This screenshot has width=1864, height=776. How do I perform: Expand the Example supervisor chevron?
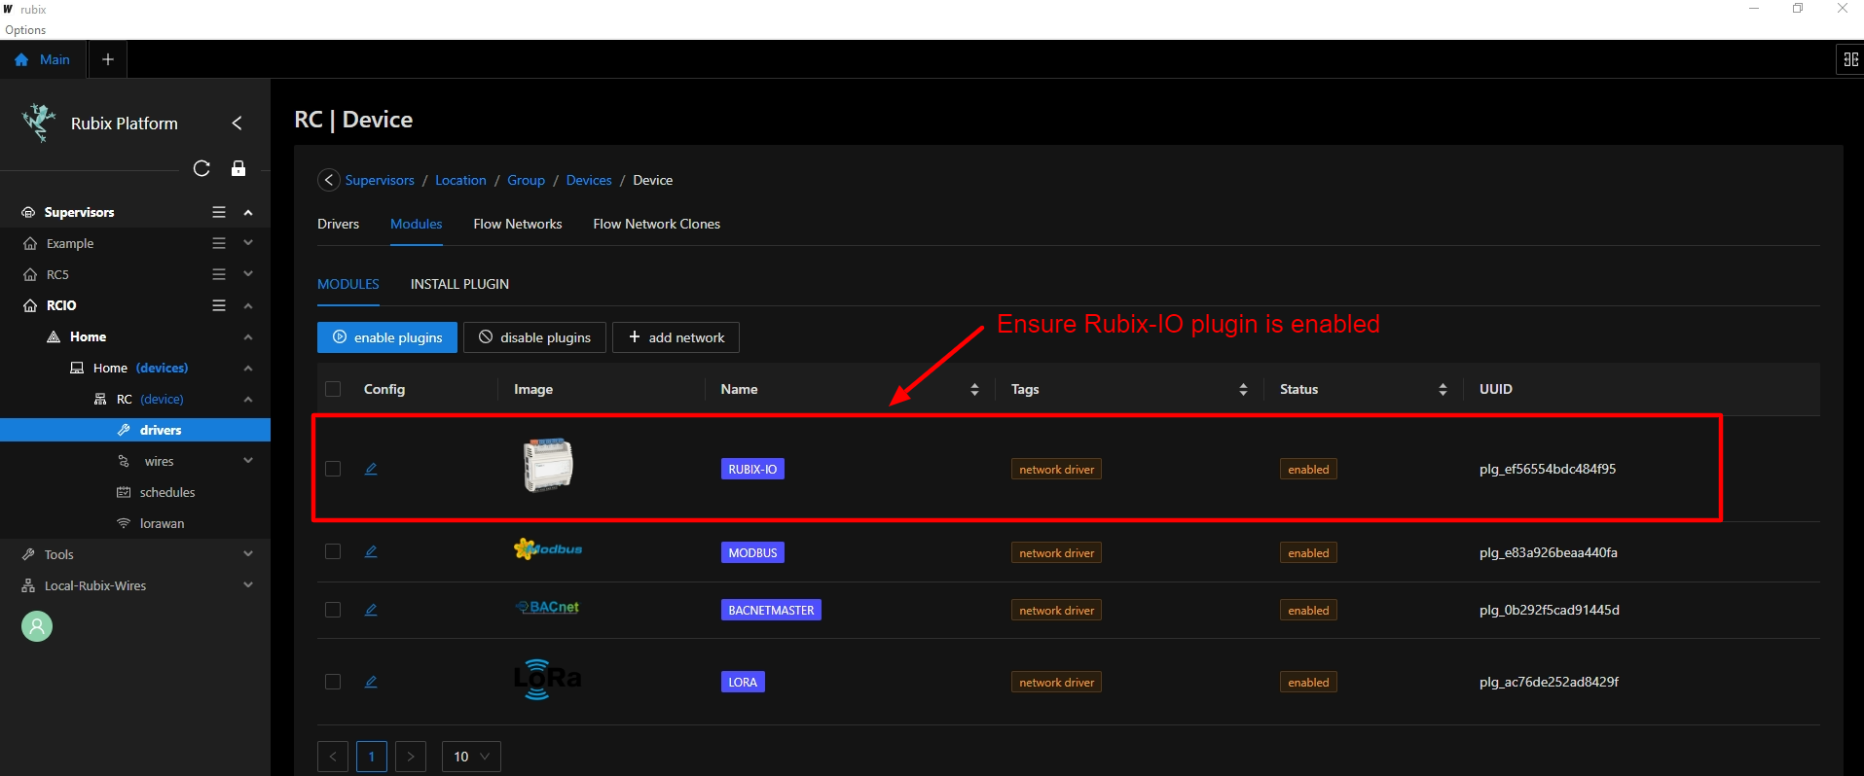click(x=248, y=243)
